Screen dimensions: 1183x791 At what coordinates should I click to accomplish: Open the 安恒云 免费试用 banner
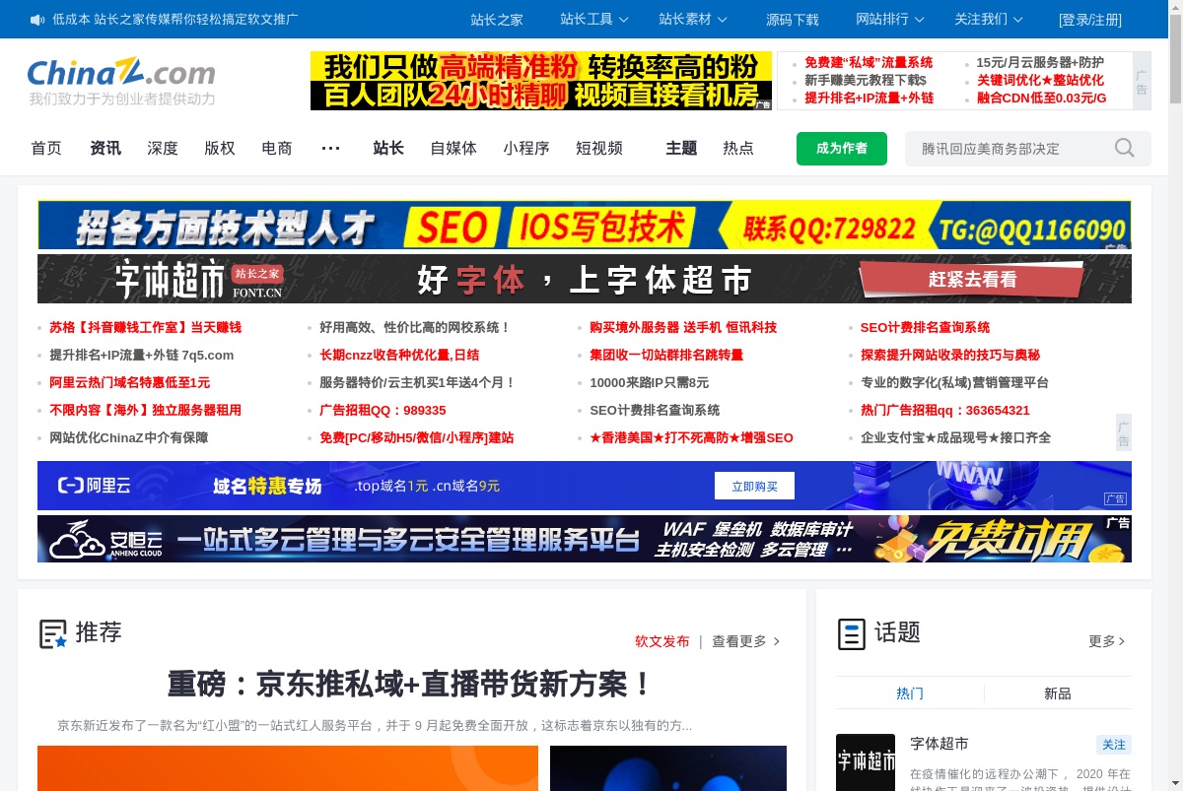tap(584, 539)
